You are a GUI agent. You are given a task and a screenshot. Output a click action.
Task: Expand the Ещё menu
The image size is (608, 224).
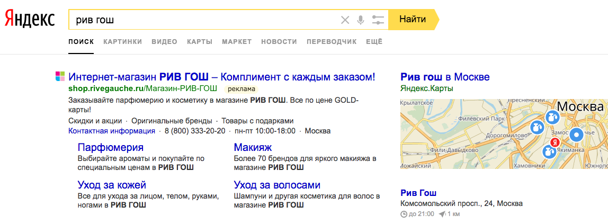point(374,42)
